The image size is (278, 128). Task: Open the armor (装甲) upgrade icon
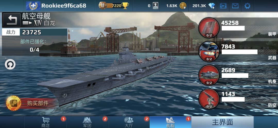[x=209, y=28]
